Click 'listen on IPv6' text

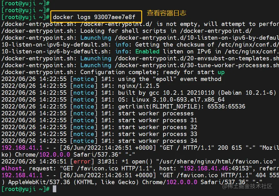pos(187,52)
